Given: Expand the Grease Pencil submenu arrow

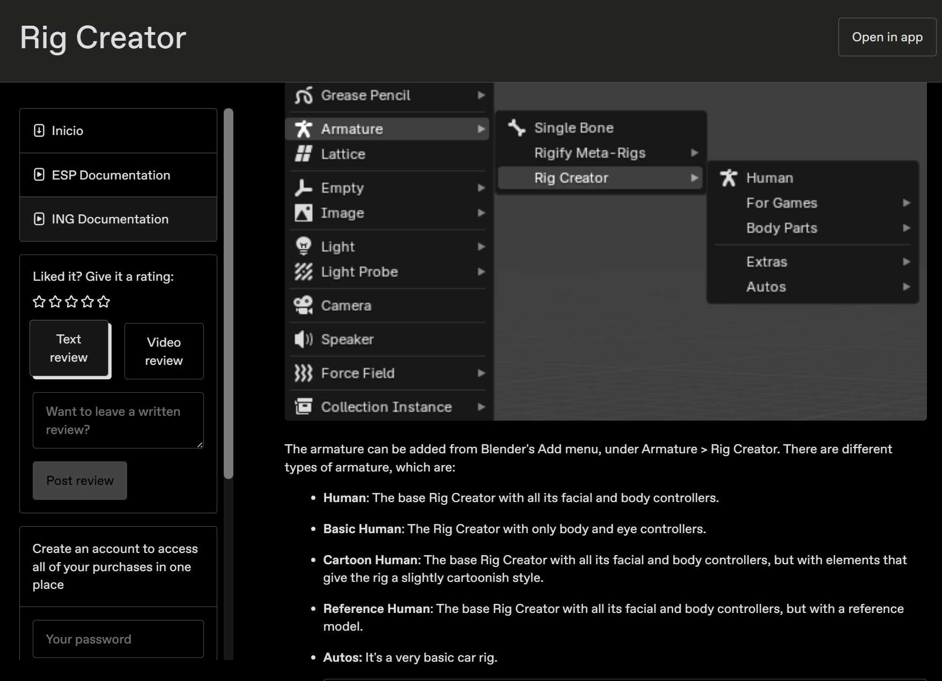Looking at the screenshot, I should [481, 95].
